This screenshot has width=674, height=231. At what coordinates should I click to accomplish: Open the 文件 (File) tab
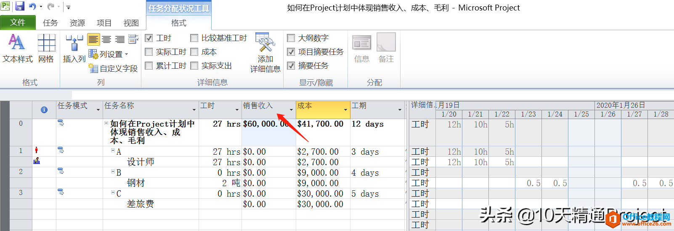pos(18,22)
